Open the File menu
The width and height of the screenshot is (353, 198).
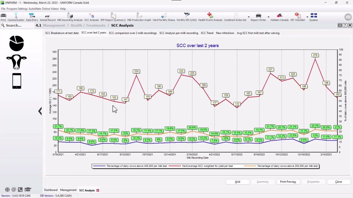coord(3,9)
